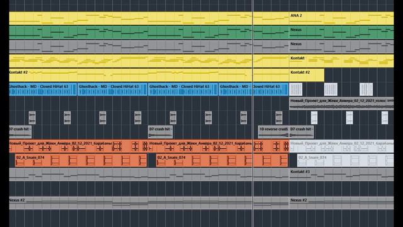Select the muted white барабаны drum clip
Image resolution: width=403 pixels, height=227 pixels.
tap(341, 146)
